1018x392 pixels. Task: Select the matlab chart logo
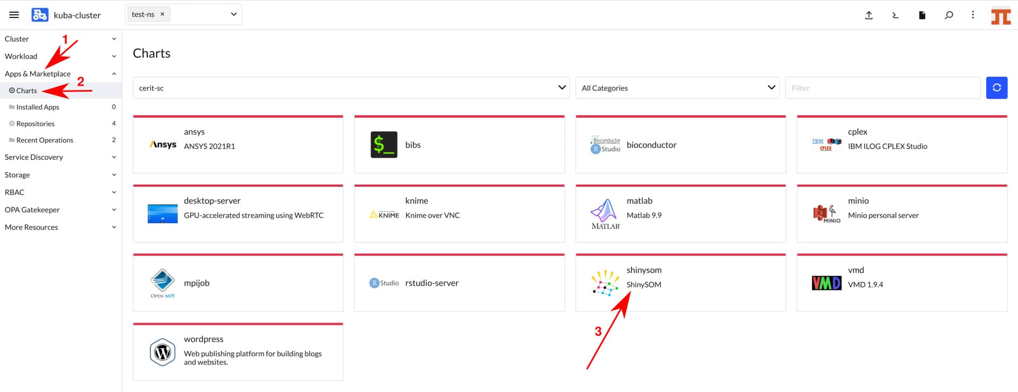[605, 214]
